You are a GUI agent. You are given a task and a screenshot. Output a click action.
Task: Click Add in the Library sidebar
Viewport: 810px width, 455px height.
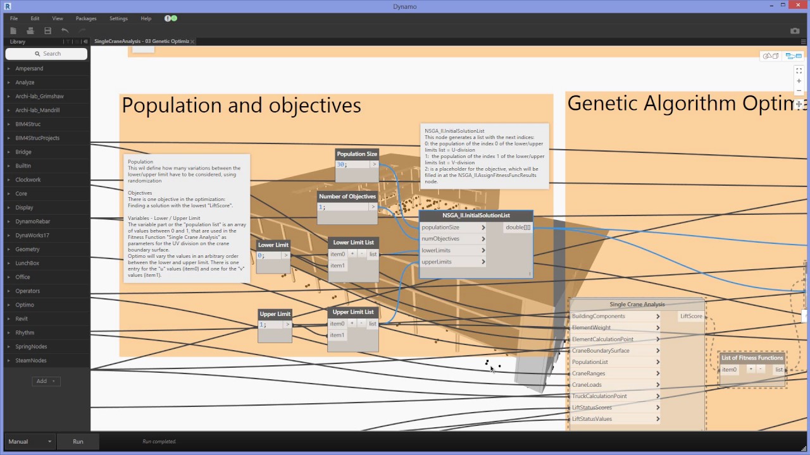[41, 380]
